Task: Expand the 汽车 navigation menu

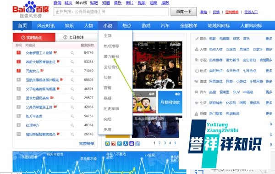Action: [x=165, y=26]
